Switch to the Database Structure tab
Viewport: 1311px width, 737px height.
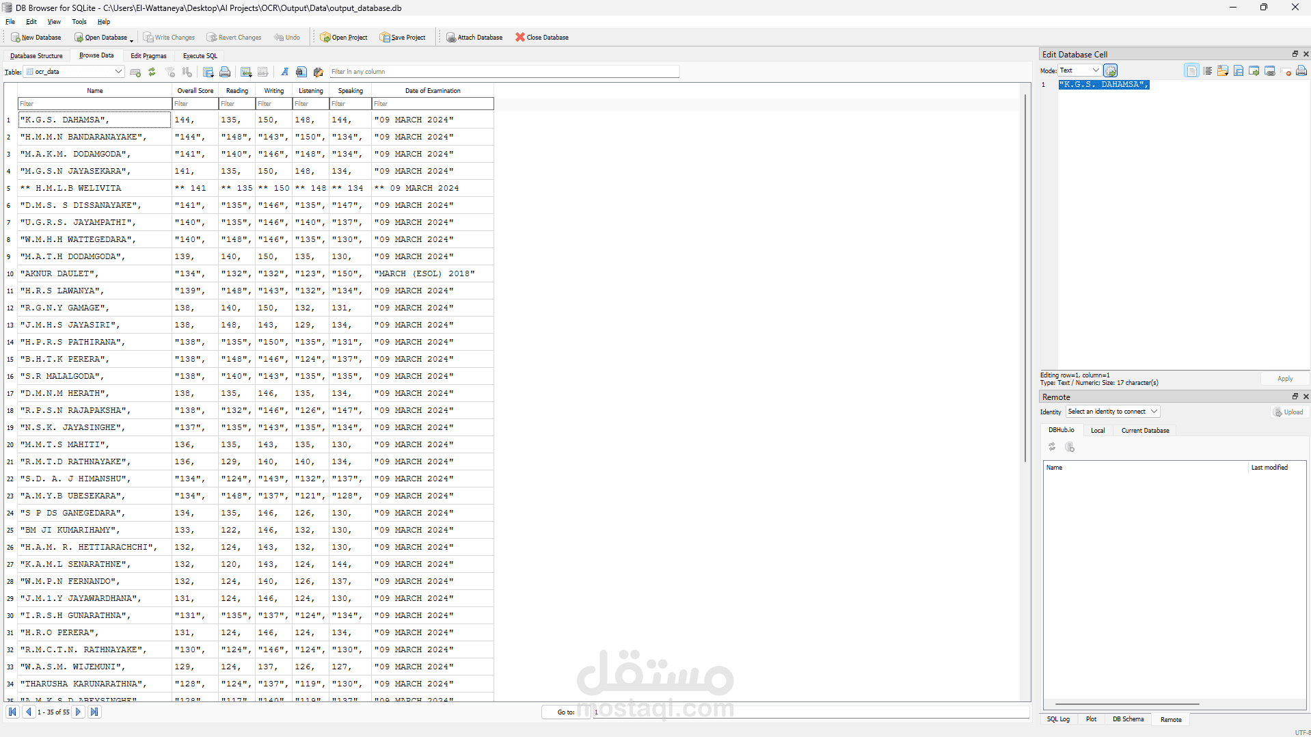coord(36,56)
